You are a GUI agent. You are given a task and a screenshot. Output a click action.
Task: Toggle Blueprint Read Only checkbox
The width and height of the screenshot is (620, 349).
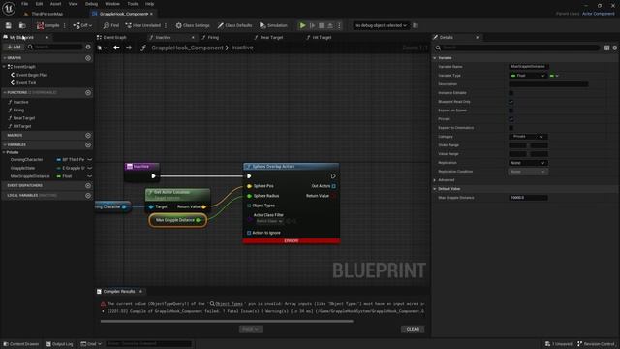pyautogui.click(x=511, y=102)
